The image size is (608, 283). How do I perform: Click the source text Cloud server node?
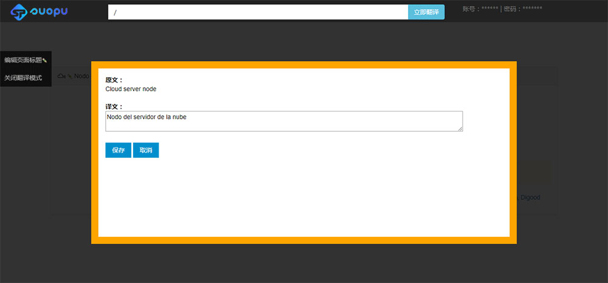[x=131, y=89]
